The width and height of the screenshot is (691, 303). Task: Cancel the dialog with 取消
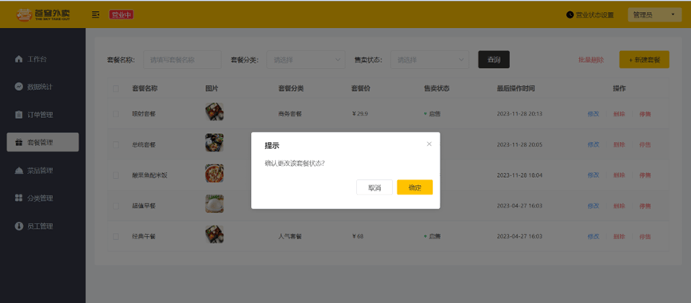coord(374,187)
